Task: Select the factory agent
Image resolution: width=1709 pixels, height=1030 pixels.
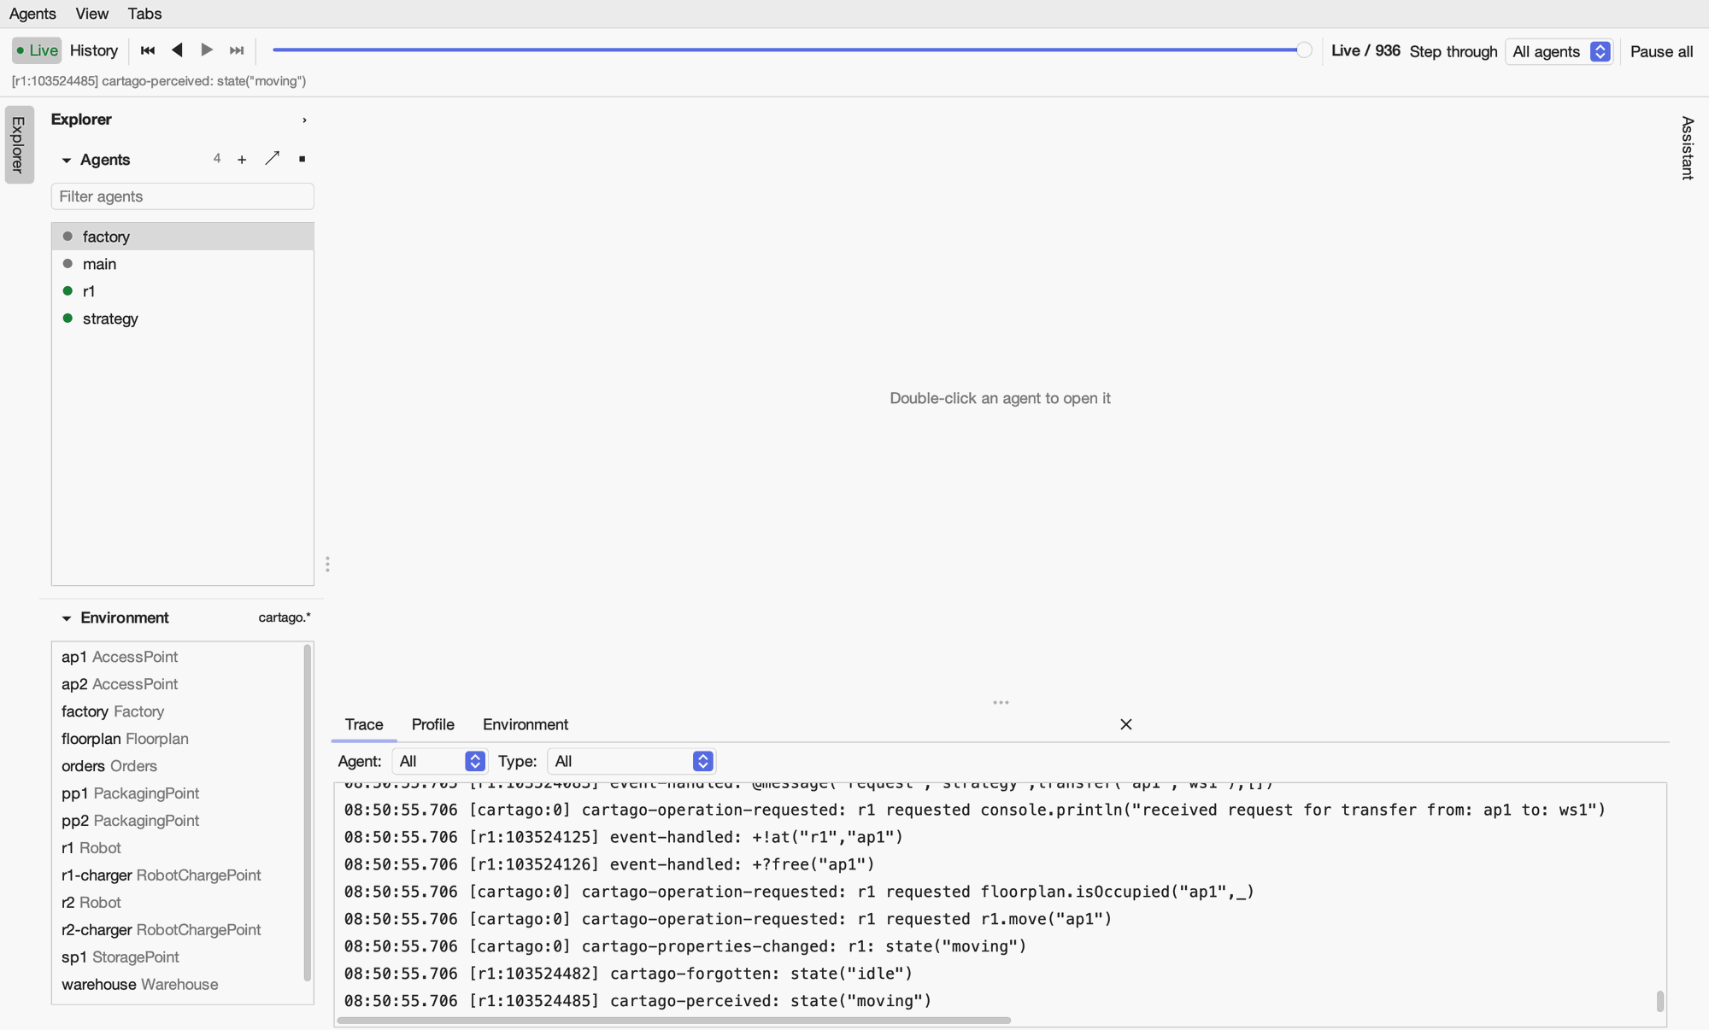Action: pyautogui.click(x=183, y=237)
